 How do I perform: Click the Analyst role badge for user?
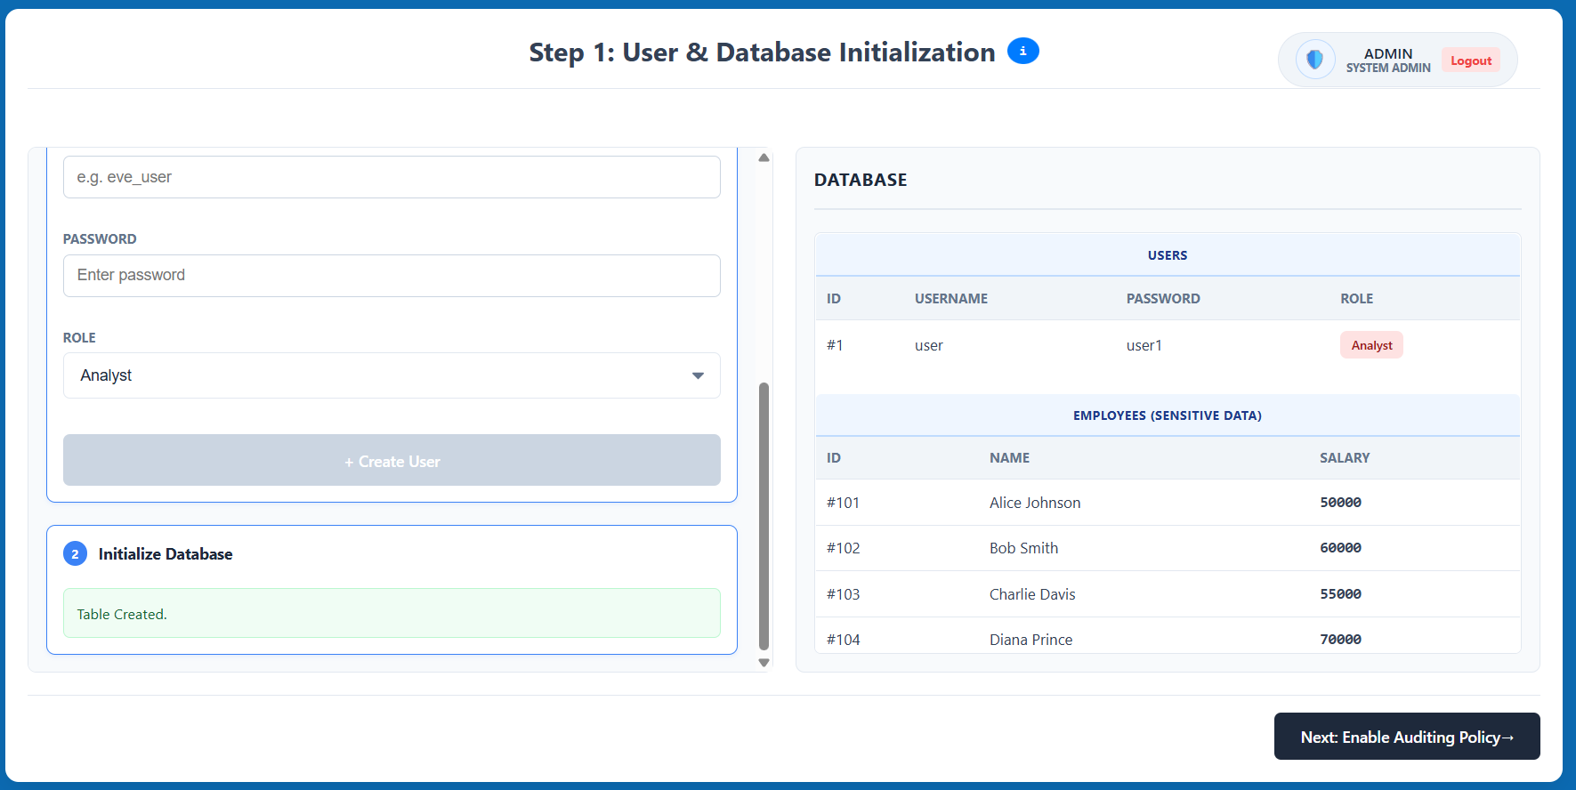1370,345
